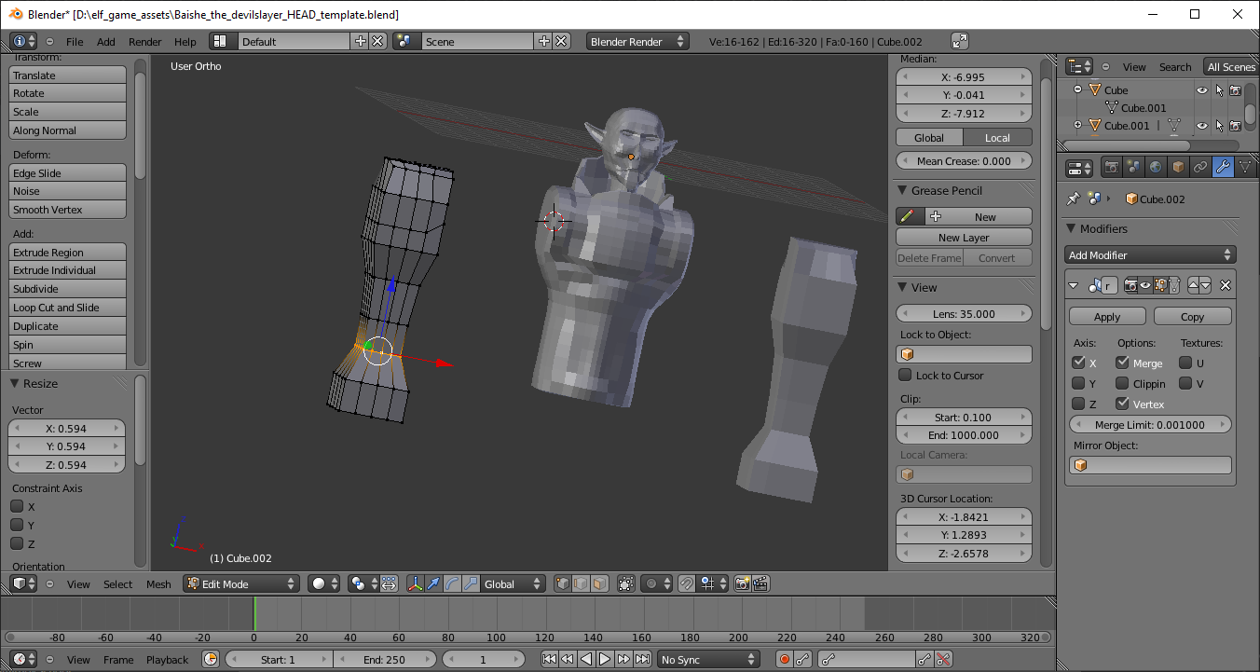
Task: Toggle fullscreen with the Blender header icon
Action: pyautogui.click(x=960, y=41)
